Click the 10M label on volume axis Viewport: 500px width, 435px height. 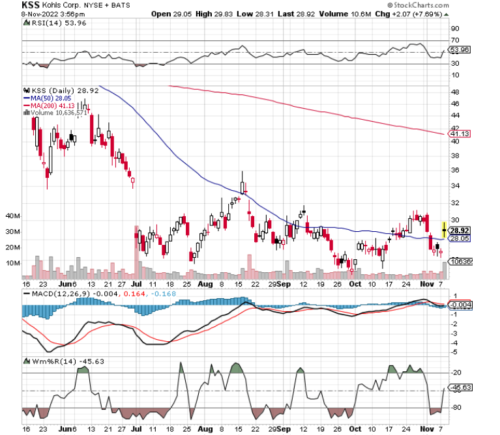tap(13, 263)
